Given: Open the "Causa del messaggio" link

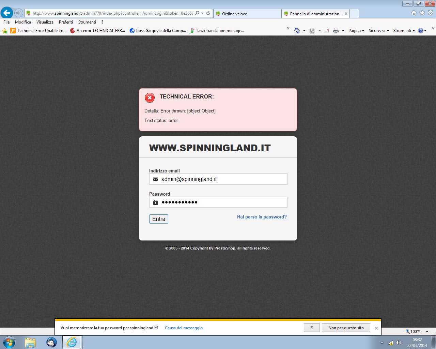Looking at the screenshot, I should (184, 328).
